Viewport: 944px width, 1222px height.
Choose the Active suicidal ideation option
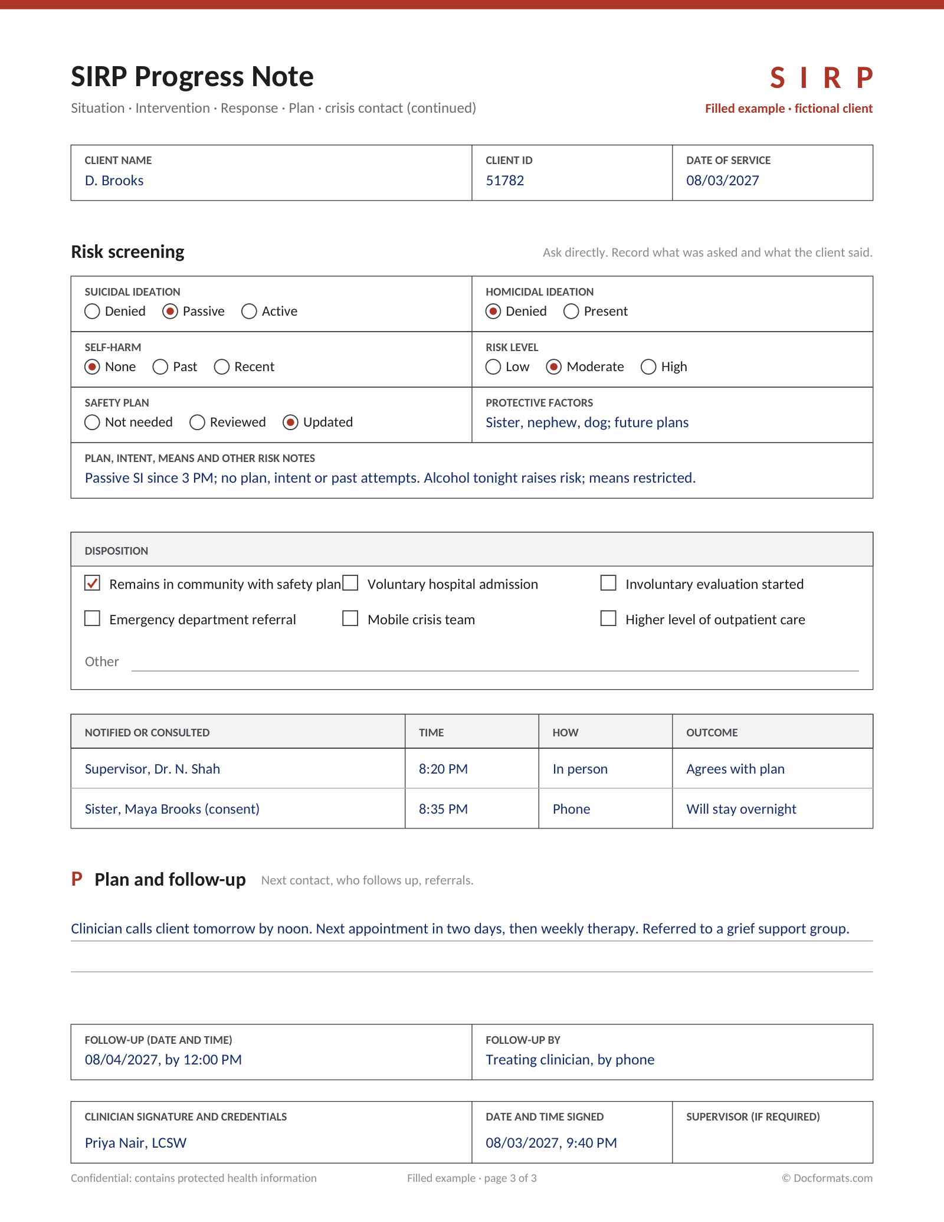click(x=249, y=311)
